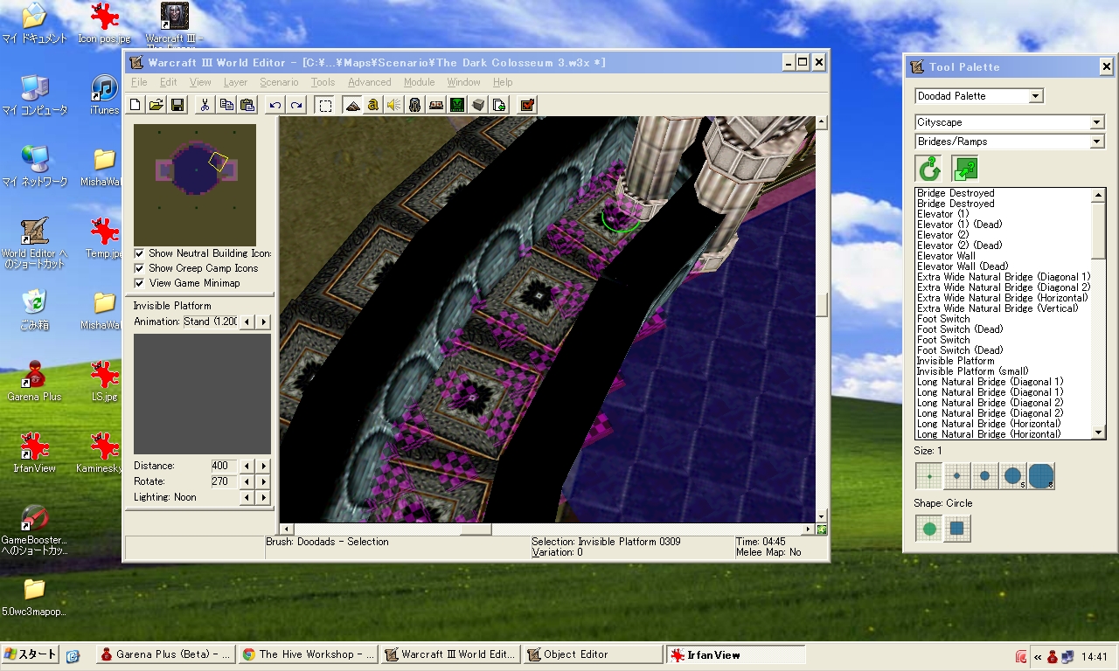1119x671 pixels.
Task: Open the Window menu
Action: [463, 82]
